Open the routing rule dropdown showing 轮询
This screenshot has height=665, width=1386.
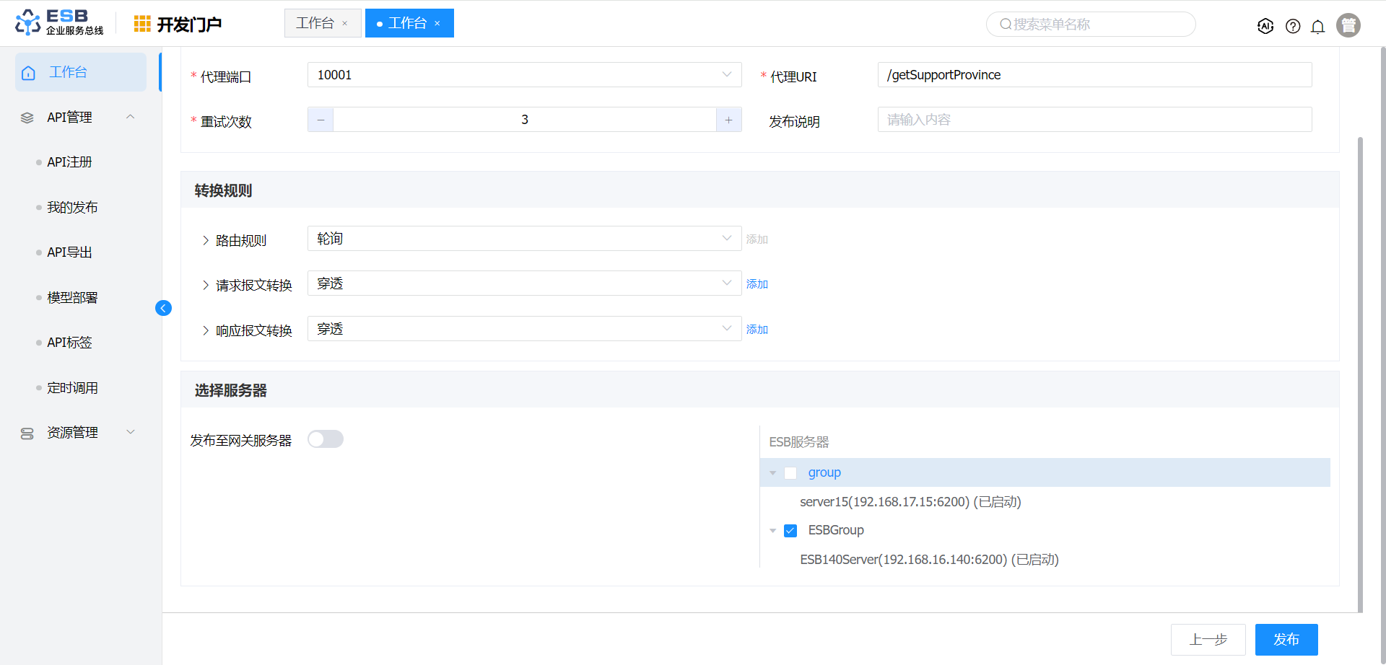[524, 239]
